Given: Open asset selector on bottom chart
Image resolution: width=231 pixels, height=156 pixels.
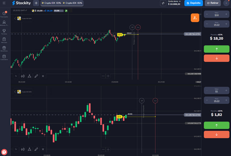Looking at the screenshot, I should [23, 92].
